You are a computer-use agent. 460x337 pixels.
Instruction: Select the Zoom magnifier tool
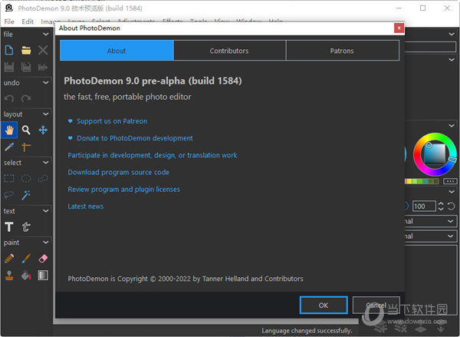point(26,130)
